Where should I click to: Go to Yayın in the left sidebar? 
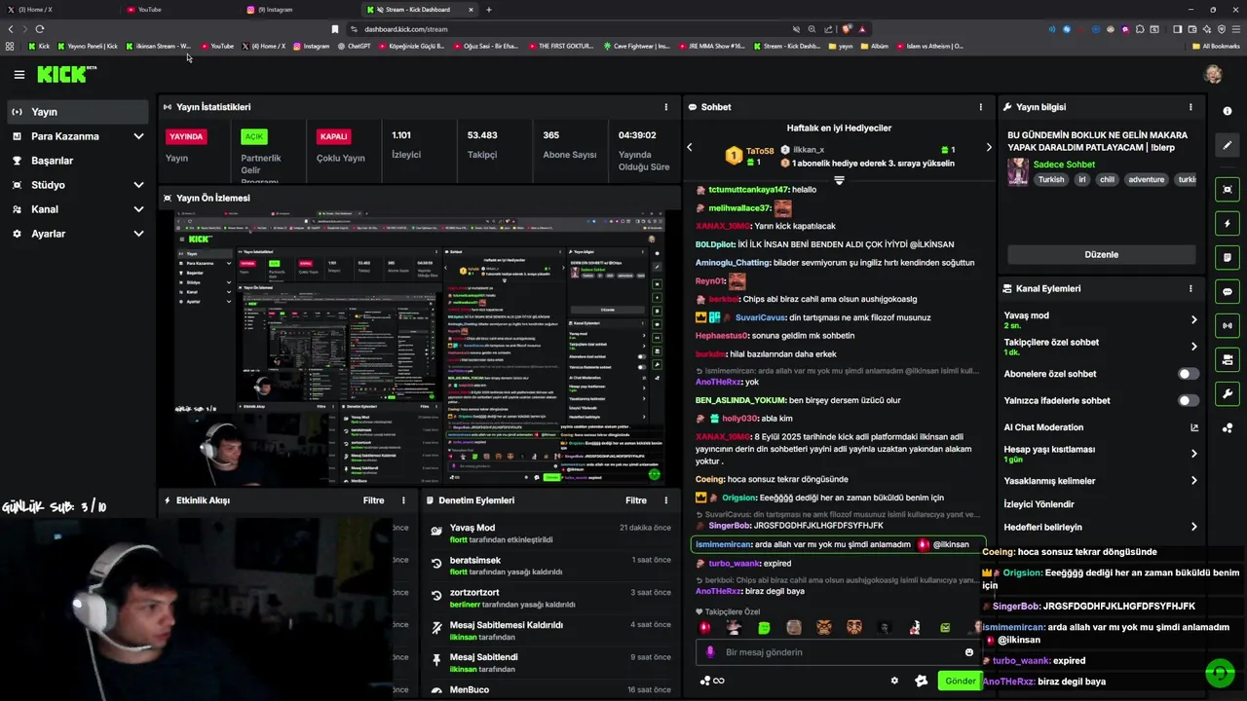[x=77, y=112]
